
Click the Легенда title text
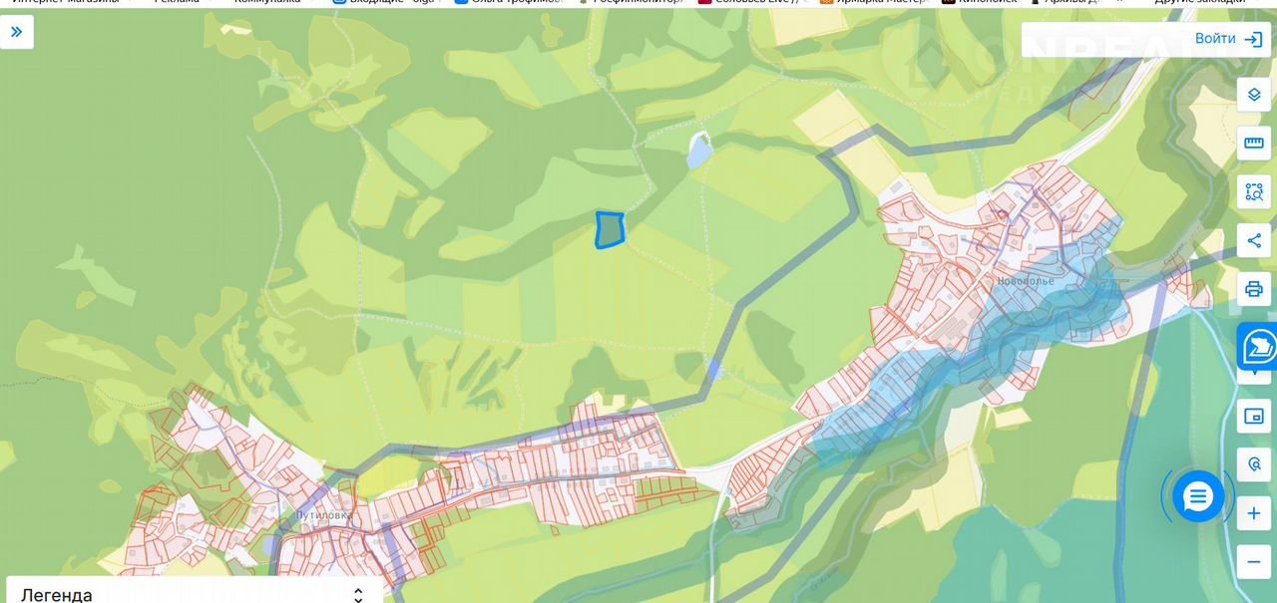tap(57, 594)
